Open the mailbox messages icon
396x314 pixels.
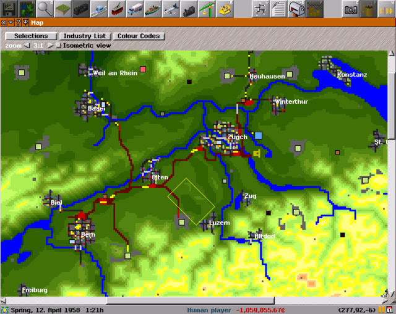296,9
